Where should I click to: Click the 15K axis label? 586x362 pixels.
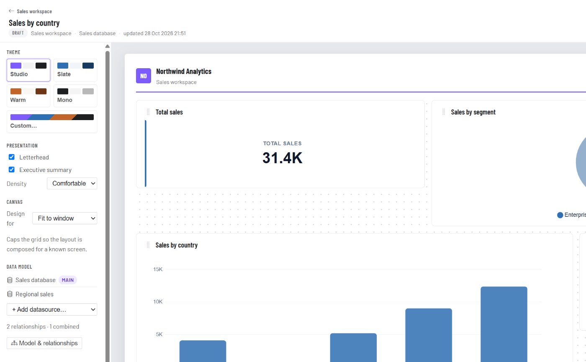[158, 269]
